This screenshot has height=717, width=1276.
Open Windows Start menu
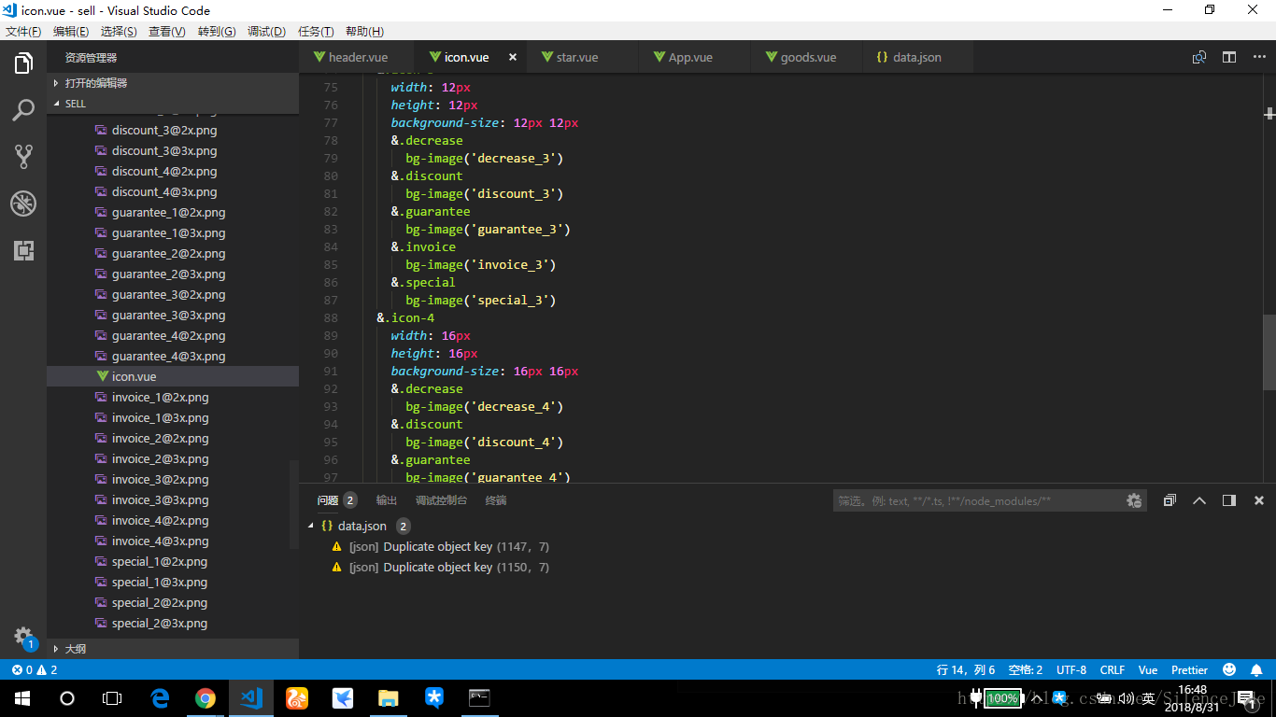pyautogui.click(x=22, y=698)
